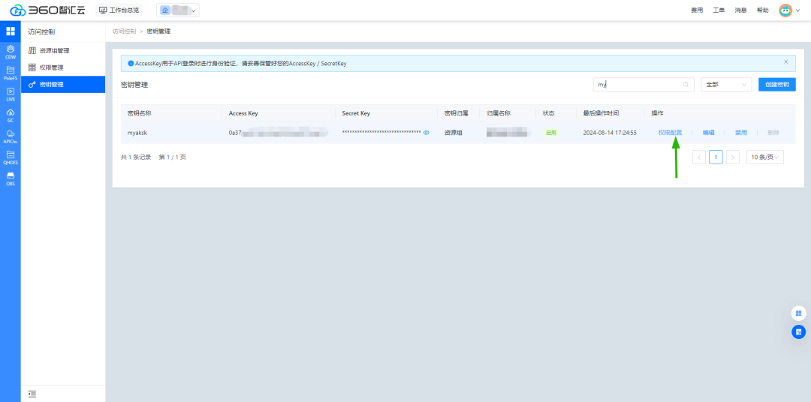This screenshot has width=811, height=402.
Task: Open 资源组管理 menu item
Action: click(x=63, y=51)
